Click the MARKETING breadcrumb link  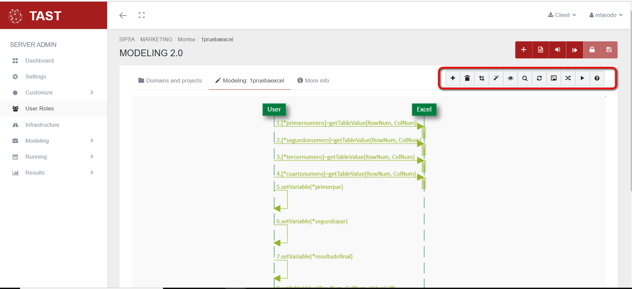tap(156, 39)
